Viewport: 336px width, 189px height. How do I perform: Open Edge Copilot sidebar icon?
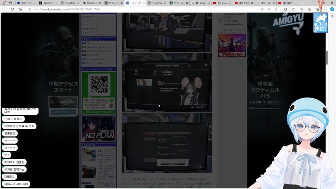pyautogui.click(x=332, y=9)
